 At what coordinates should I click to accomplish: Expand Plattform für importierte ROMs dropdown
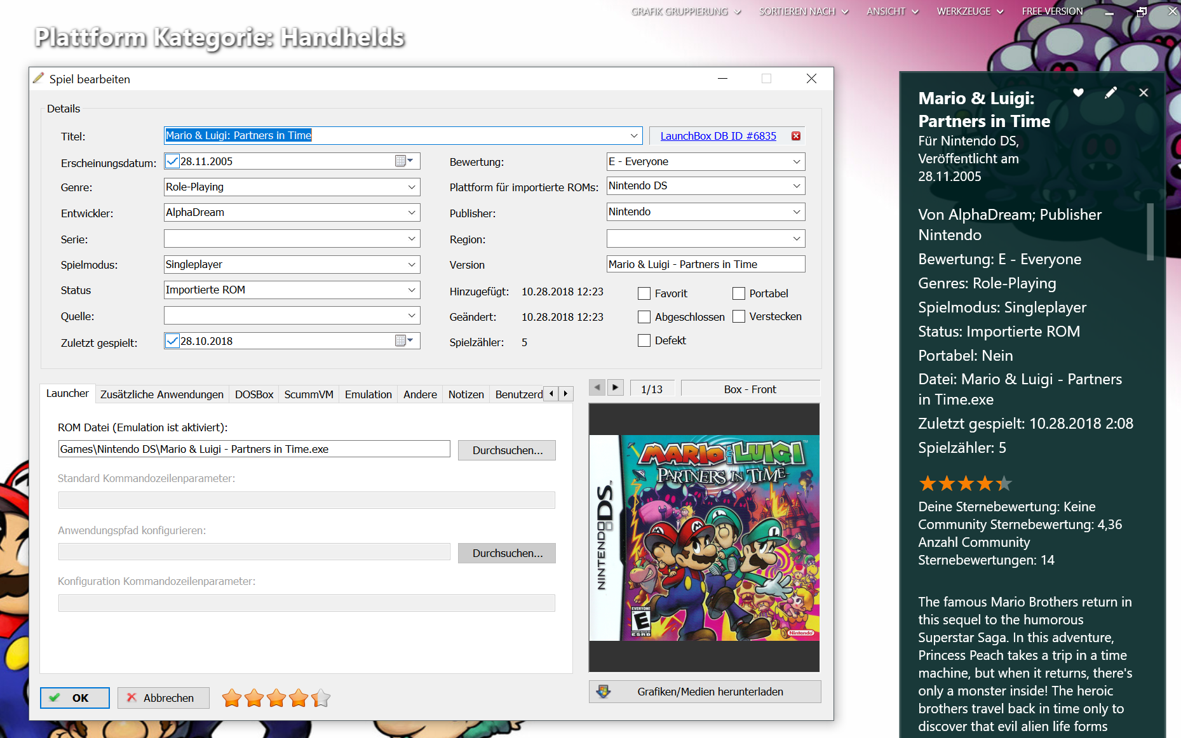click(797, 185)
